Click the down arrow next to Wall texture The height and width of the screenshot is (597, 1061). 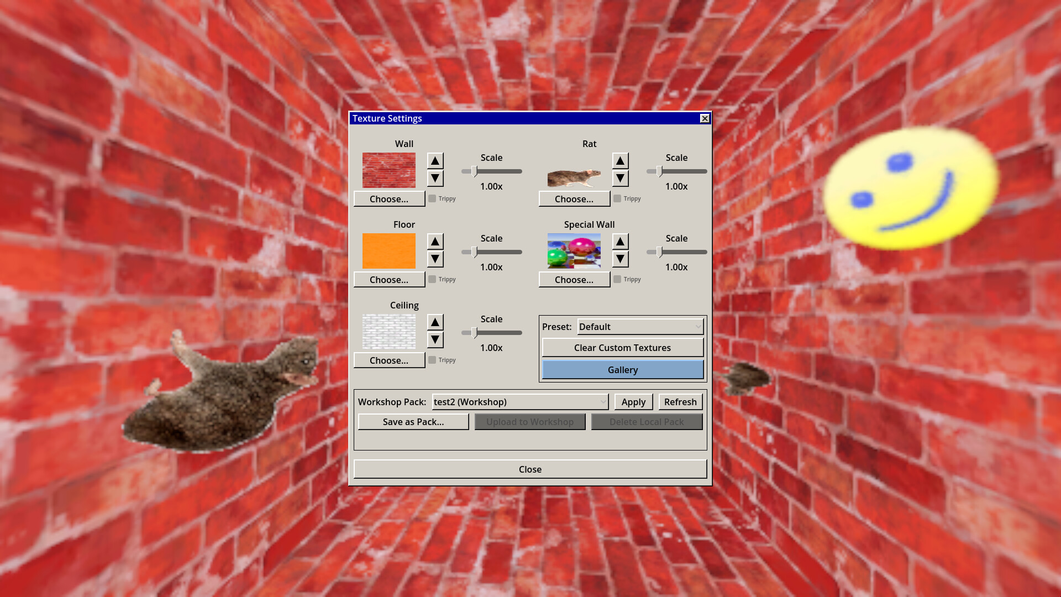tap(435, 179)
